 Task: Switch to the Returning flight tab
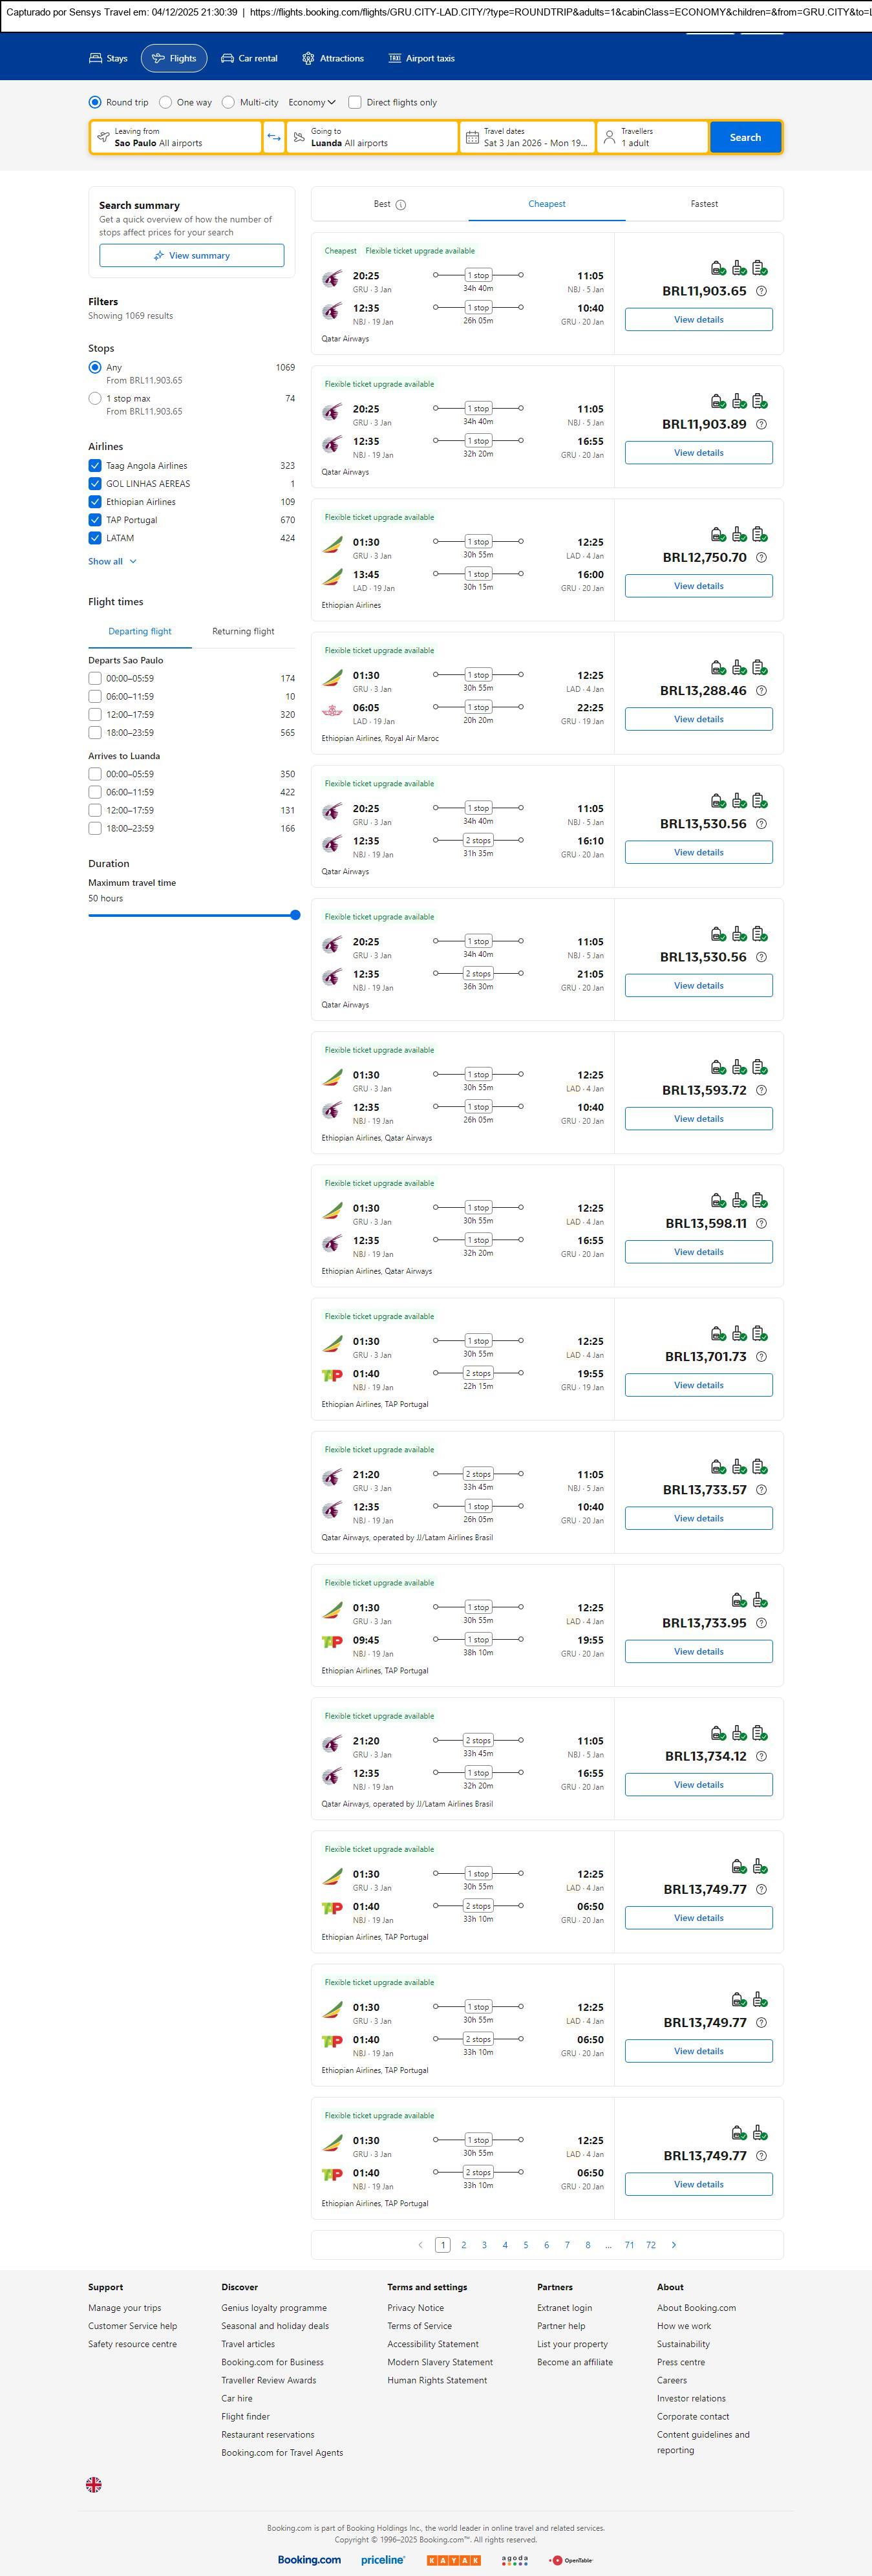pyautogui.click(x=243, y=632)
